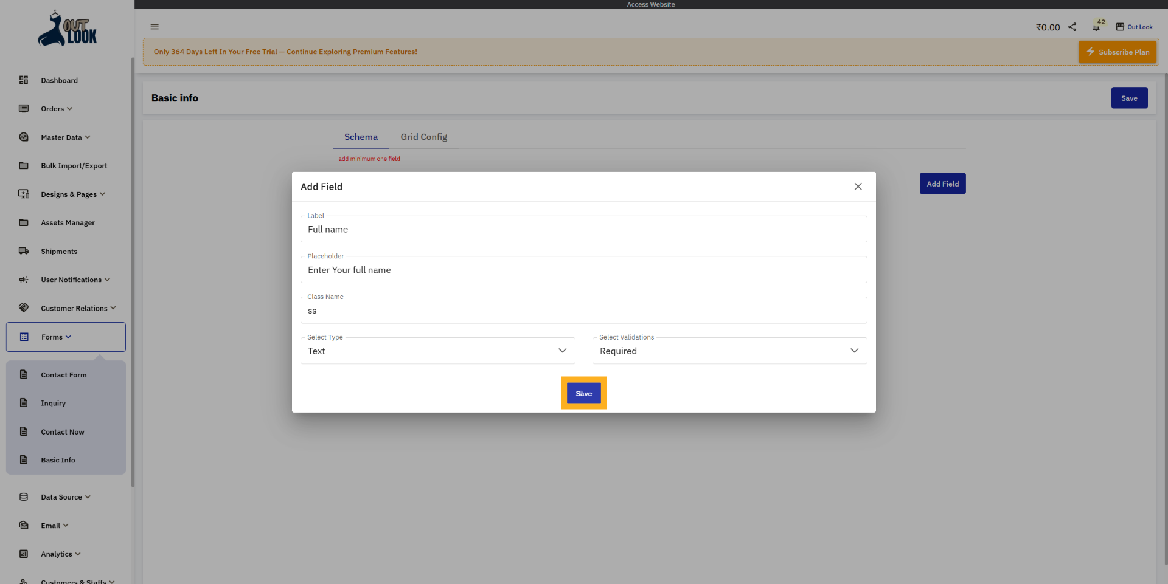
Task: Expand the Orders menu
Action: pos(57,109)
